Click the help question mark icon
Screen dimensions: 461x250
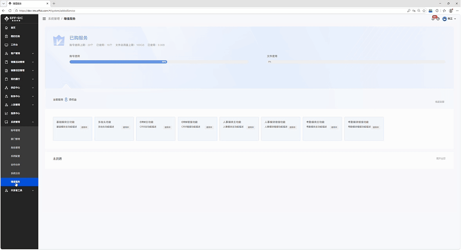(438, 19)
